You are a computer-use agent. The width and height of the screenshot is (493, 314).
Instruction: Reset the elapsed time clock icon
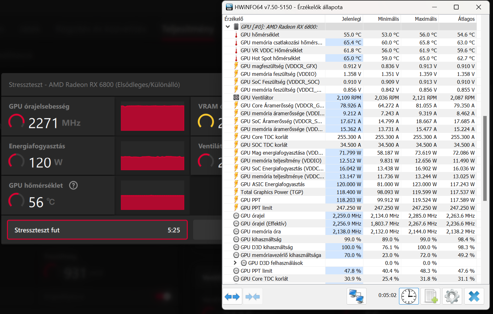(409, 296)
